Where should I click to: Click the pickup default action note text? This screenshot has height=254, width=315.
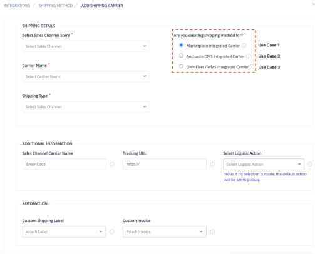click(x=266, y=177)
